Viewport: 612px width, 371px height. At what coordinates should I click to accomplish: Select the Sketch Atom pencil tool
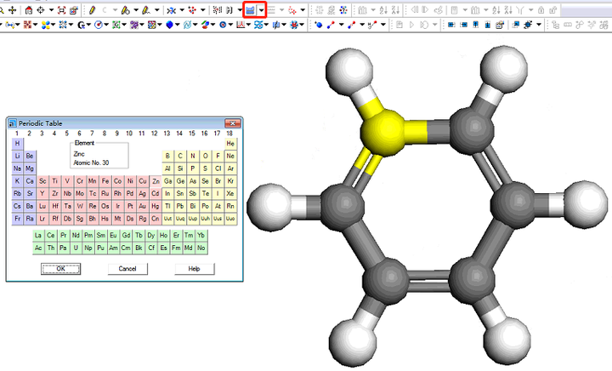point(91,10)
